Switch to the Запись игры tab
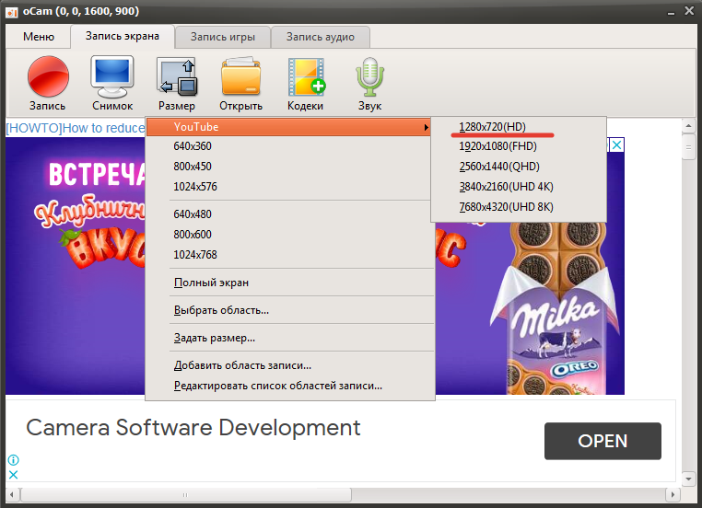Image resolution: width=702 pixels, height=508 pixels. 223,37
